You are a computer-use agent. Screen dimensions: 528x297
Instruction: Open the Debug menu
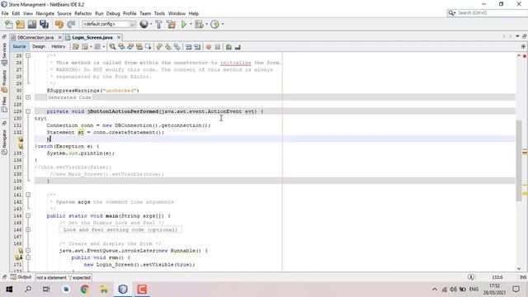[x=113, y=13]
